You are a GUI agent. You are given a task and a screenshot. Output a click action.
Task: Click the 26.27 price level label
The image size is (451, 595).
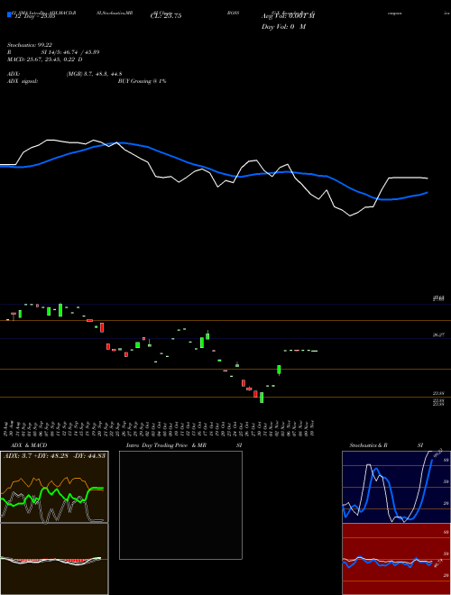[x=438, y=335]
